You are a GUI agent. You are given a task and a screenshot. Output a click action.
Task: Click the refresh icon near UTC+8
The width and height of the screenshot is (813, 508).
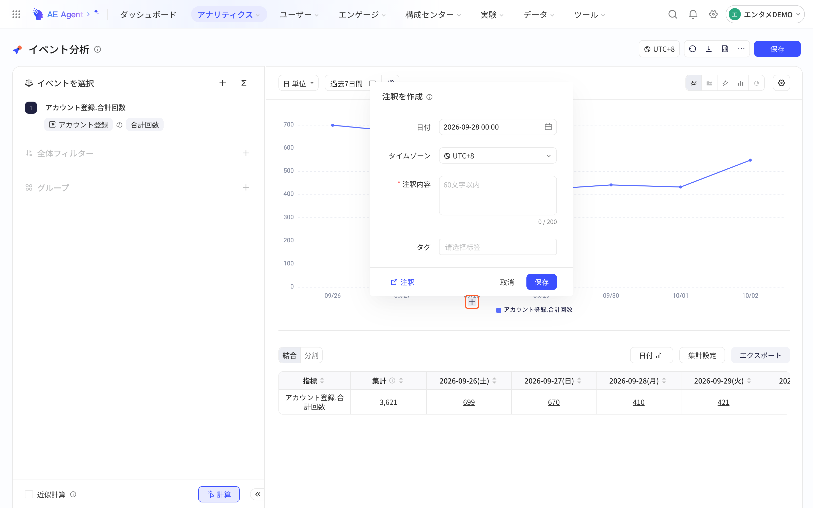coord(692,49)
